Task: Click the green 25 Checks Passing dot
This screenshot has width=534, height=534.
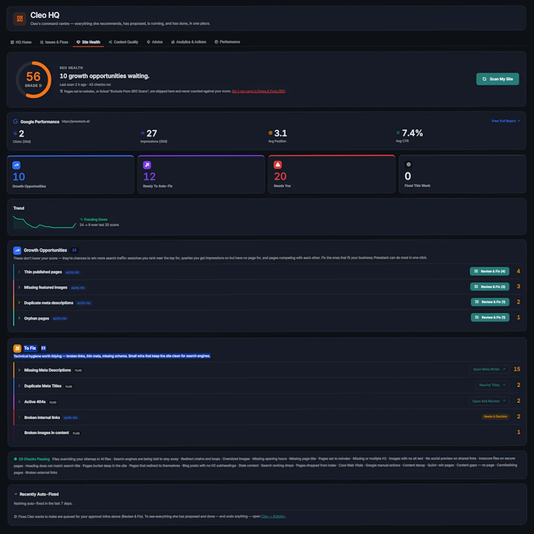Action: tap(15, 459)
